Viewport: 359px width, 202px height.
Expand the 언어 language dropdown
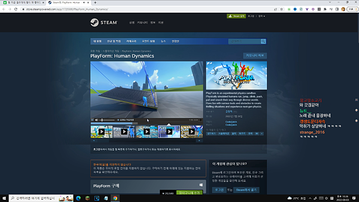(x=262, y=16)
